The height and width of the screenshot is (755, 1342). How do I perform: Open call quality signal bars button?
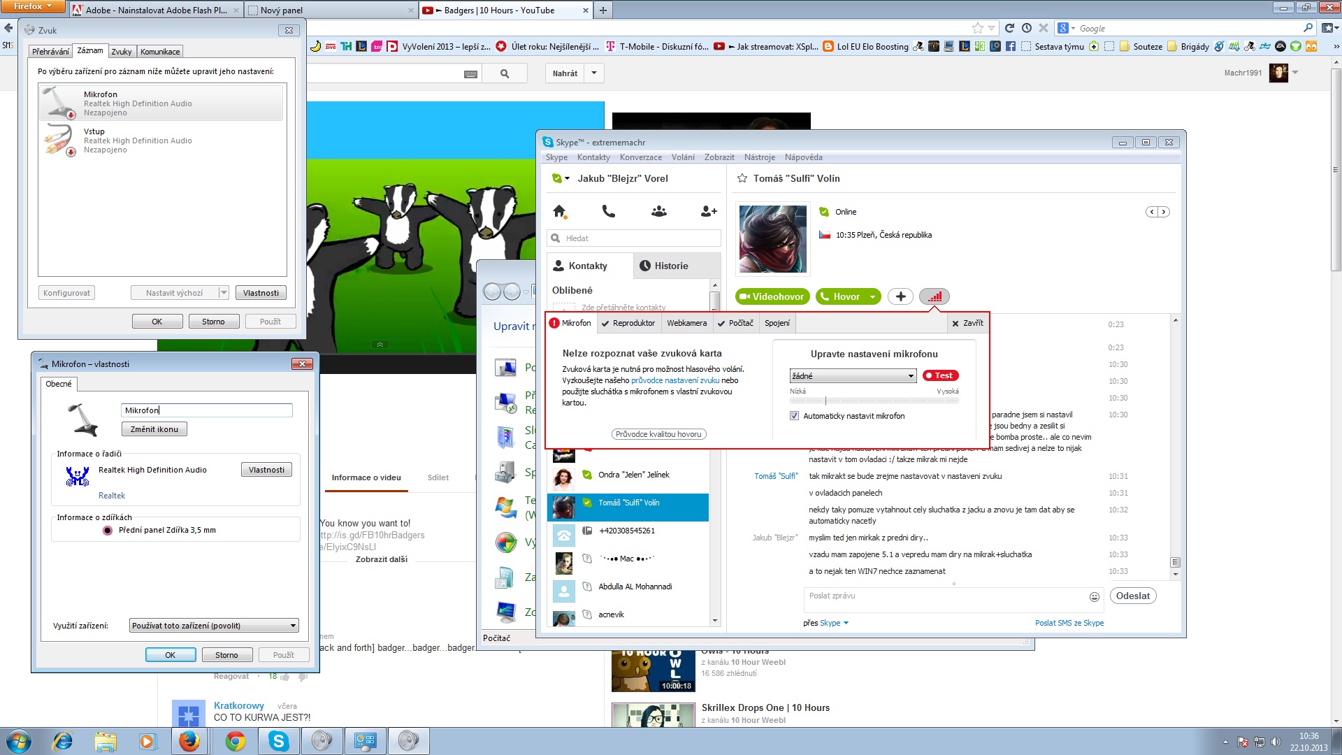pyautogui.click(x=935, y=296)
